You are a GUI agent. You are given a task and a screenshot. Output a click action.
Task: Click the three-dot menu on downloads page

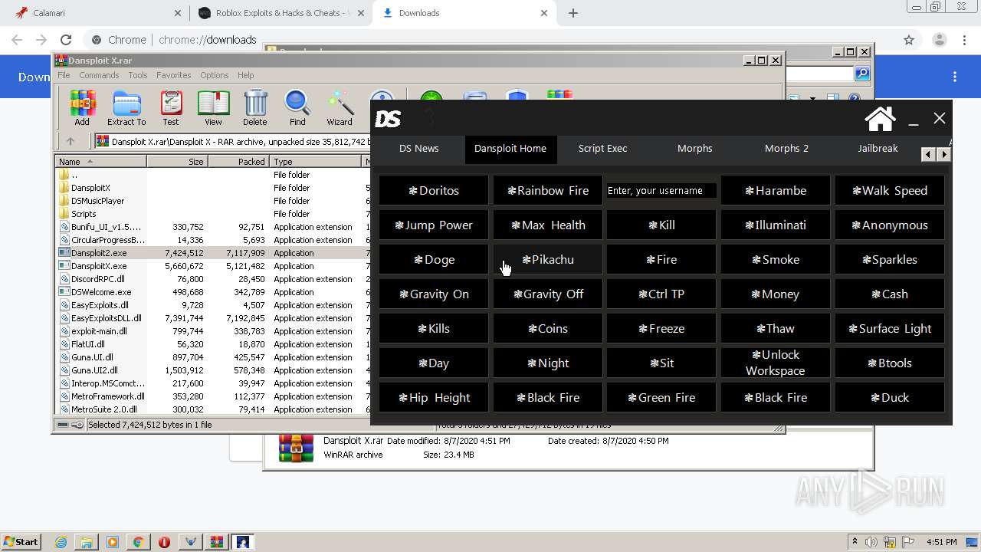tap(955, 77)
